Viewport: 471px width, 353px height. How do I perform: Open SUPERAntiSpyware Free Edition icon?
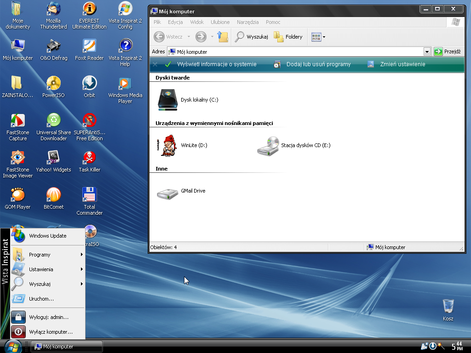click(x=90, y=127)
